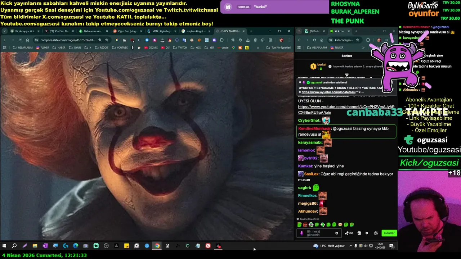This screenshot has height=259, width=461.
Task: Open the Kick shop icon below chat
Action: [x=359, y=233]
